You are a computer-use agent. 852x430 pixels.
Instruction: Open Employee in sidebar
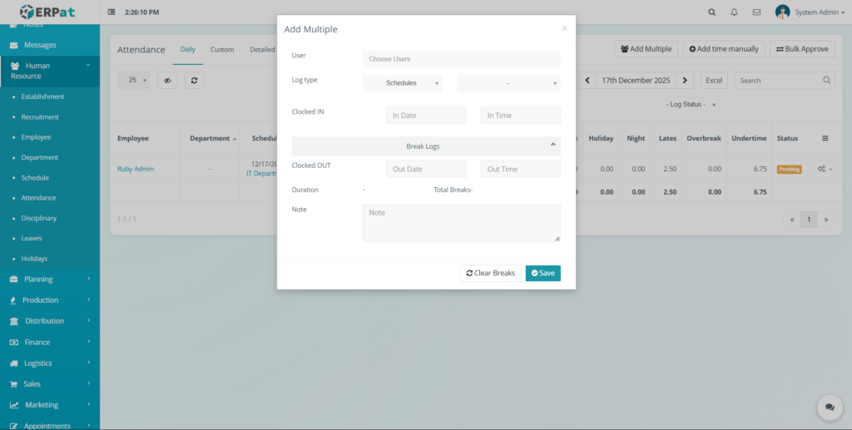pyautogui.click(x=36, y=136)
